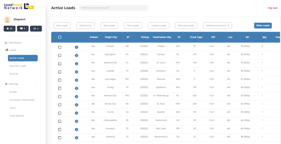The width and height of the screenshot is (281, 144).
Task: Check the box for the Lexington load
Action: (60, 55)
